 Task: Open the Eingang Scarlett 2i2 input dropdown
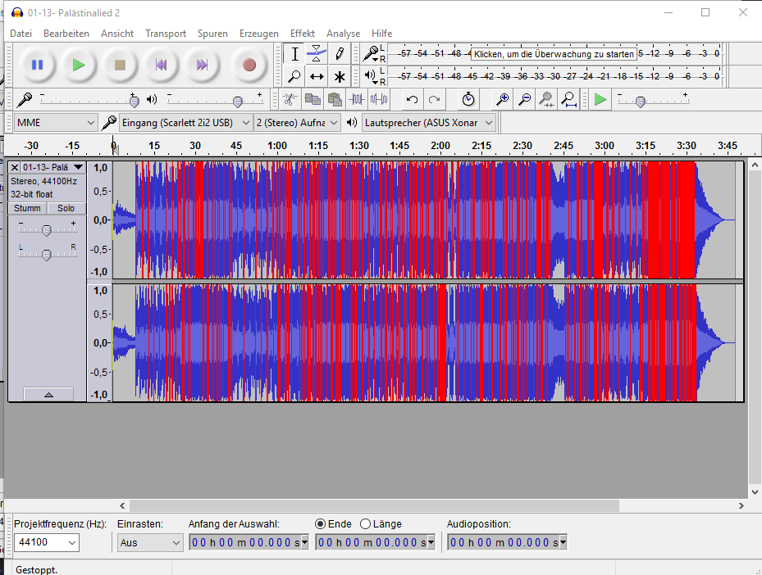pyautogui.click(x=185, y=123)
